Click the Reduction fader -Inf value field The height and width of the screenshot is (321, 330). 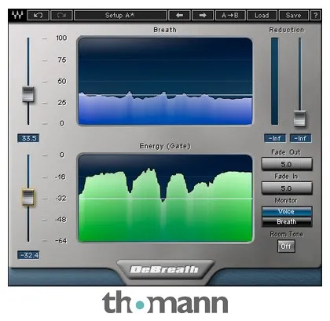click(x=301, y=138)
